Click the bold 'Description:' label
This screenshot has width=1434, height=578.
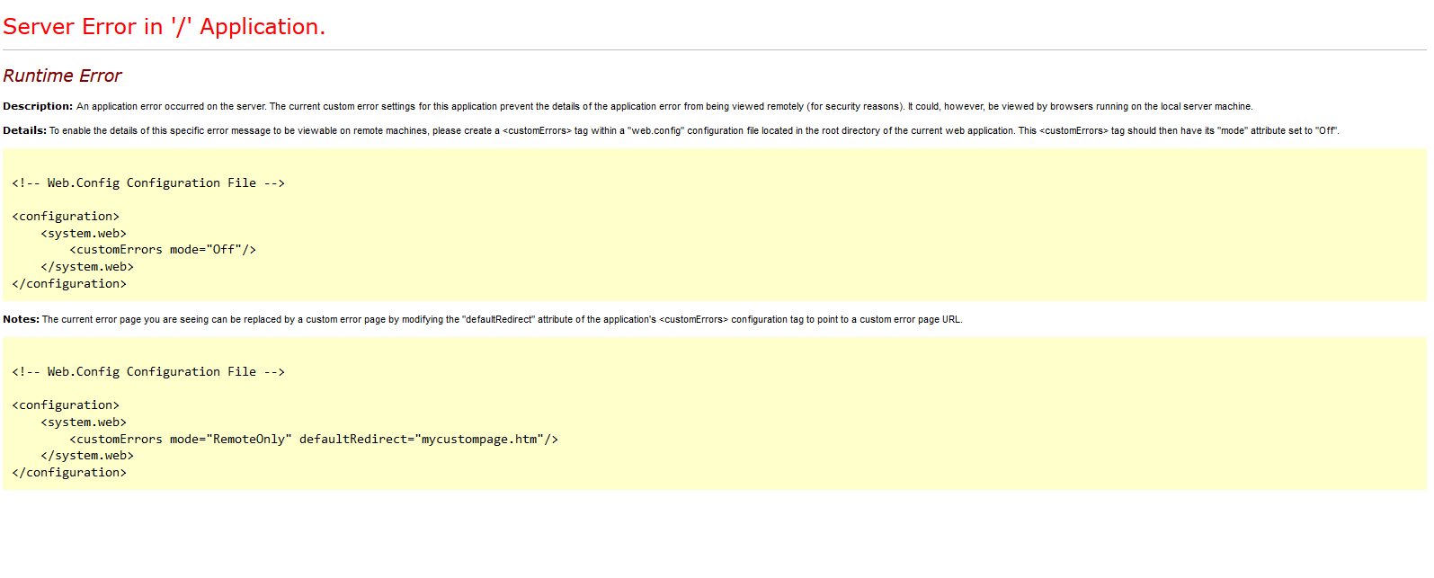pos(38,106)
